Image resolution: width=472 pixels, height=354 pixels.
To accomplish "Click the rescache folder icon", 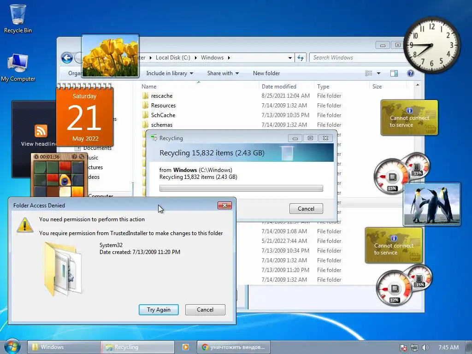I will (x=145, y=96).
